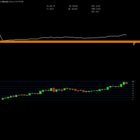The width and height of the screenshot is (140, 140).
Task: Click the "OC: 4.12" statistic
Action: (x=96, y=6)
